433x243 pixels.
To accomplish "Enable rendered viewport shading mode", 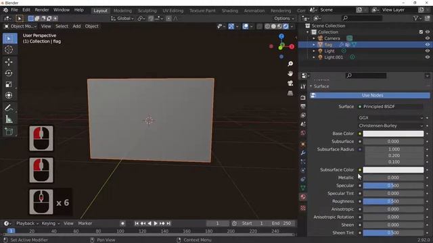I will pyautogui.click(x=286, y=26).
